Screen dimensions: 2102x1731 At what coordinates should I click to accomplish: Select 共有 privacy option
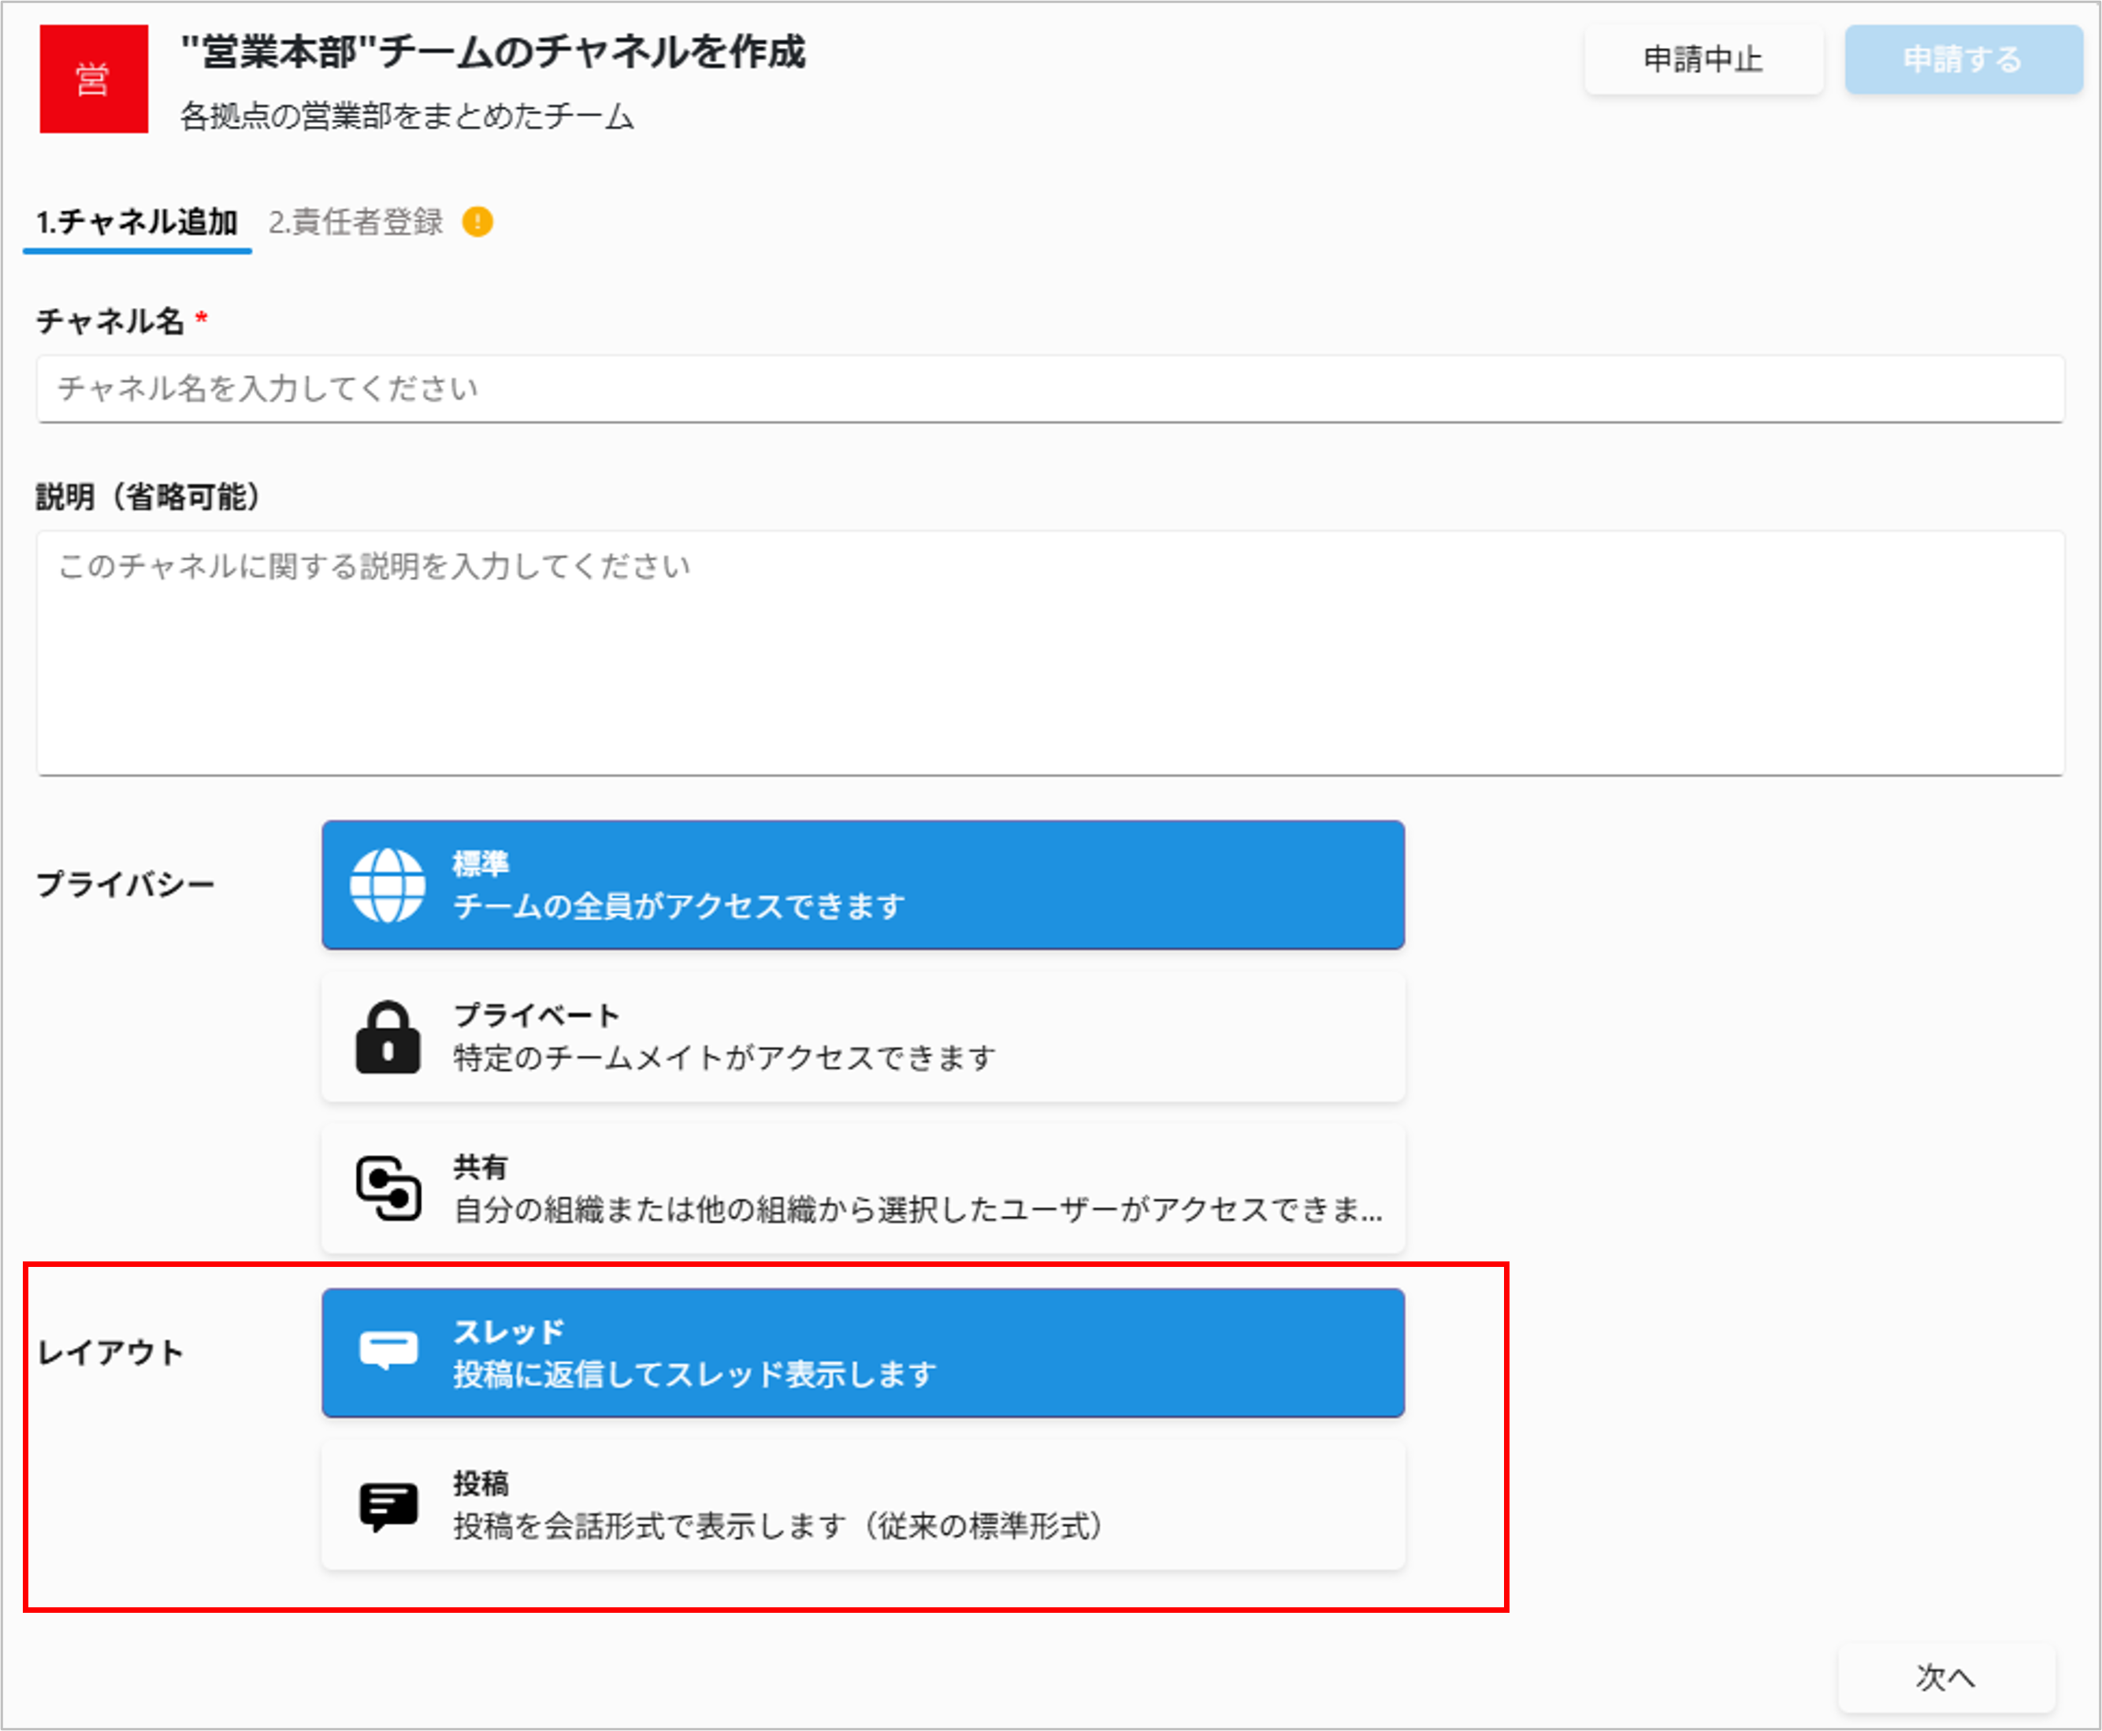pyautogui.click(x=863, y=1189)
